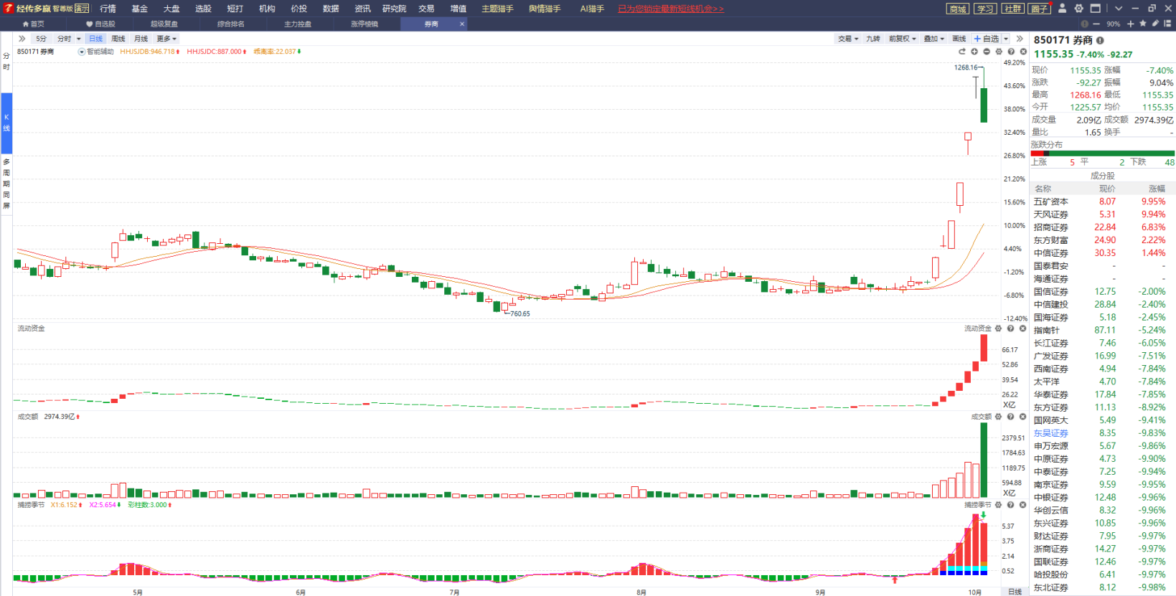Open the dropdown arrow beside 分时
1176x596 pixels.
pyautogui.click(x=79, y=39)
